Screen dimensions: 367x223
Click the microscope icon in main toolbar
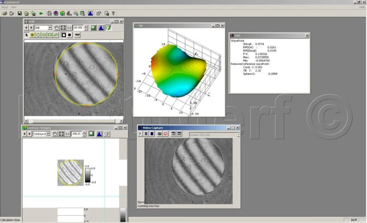[69, 13]
